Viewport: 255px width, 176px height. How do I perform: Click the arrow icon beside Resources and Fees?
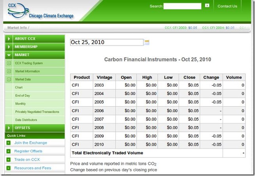[8, 168]
